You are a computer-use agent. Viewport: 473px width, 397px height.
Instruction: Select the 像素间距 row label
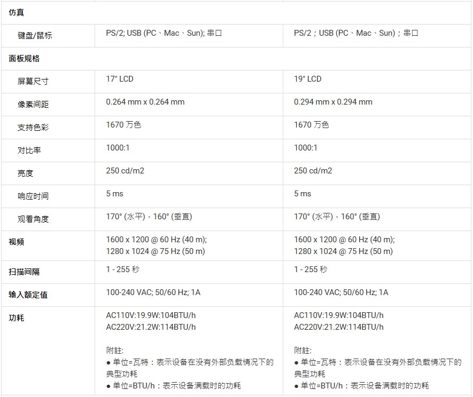(33, 104)
